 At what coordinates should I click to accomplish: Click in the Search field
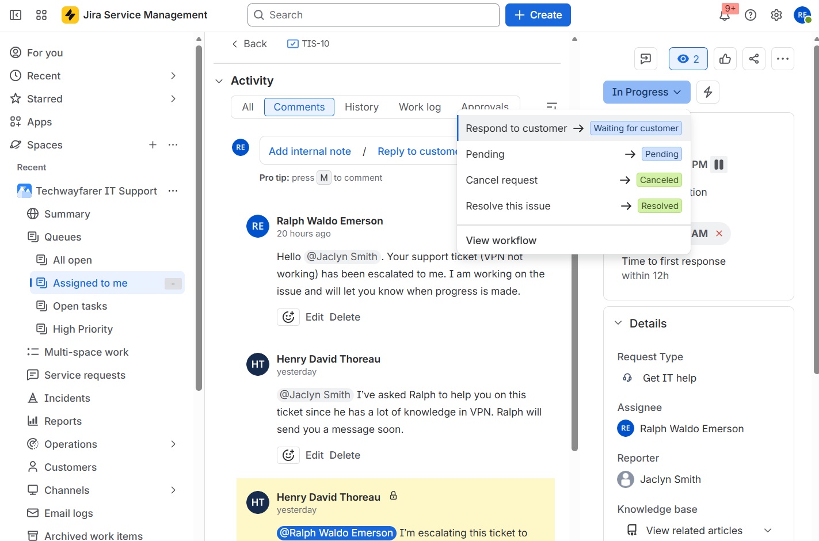(x=374, y=15)
